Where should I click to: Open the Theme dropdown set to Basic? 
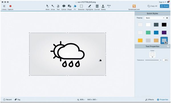click(154, 18)
